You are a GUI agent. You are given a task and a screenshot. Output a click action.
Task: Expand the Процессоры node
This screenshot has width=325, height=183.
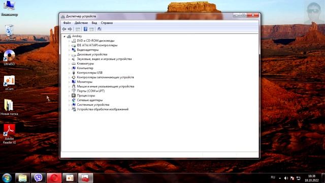[x=69, y=96]
